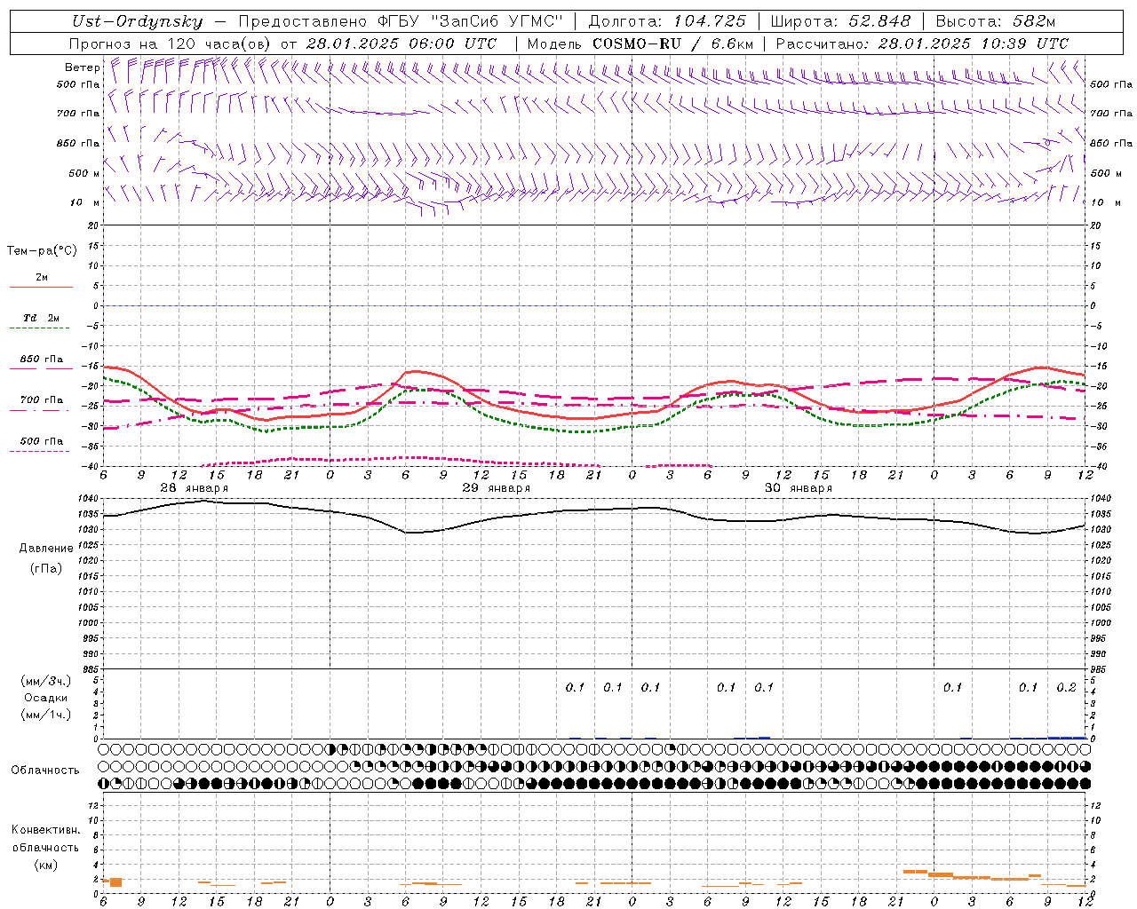Click the green dashed Td 2м legend line
Screen dimensions: 1137x909
pos(40,328)
